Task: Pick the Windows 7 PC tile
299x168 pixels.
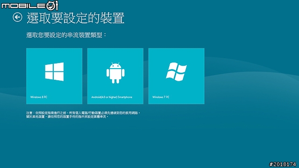Action: (x=177, y=76)
